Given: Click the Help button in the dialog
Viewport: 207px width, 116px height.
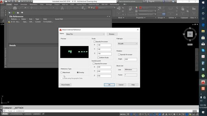Looking at the screenshot, I should [x=133, y=85].
